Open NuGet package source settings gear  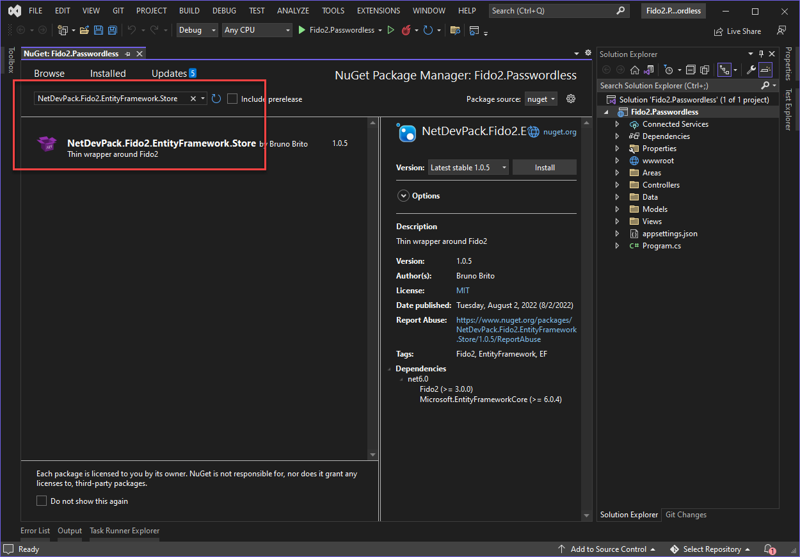click(571, 99)
